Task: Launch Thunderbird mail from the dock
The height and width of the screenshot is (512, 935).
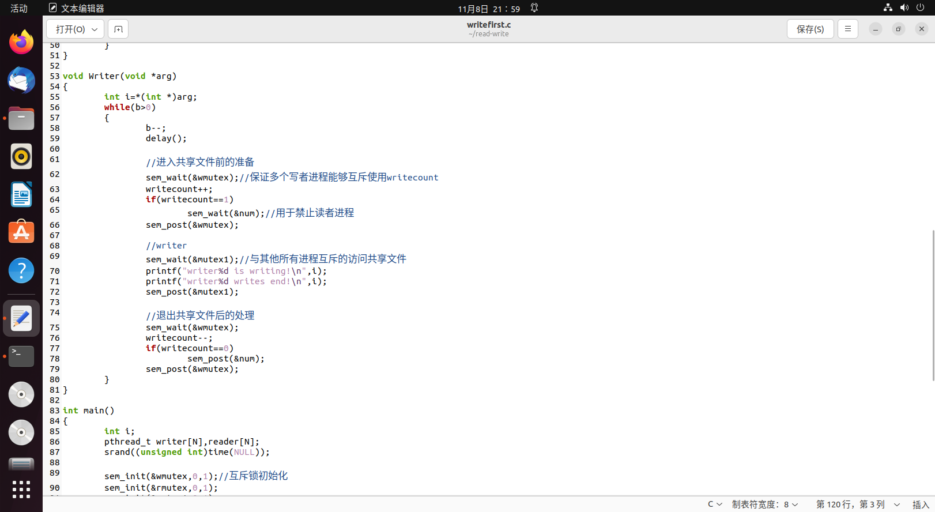Action: click(x=21, y=80)
